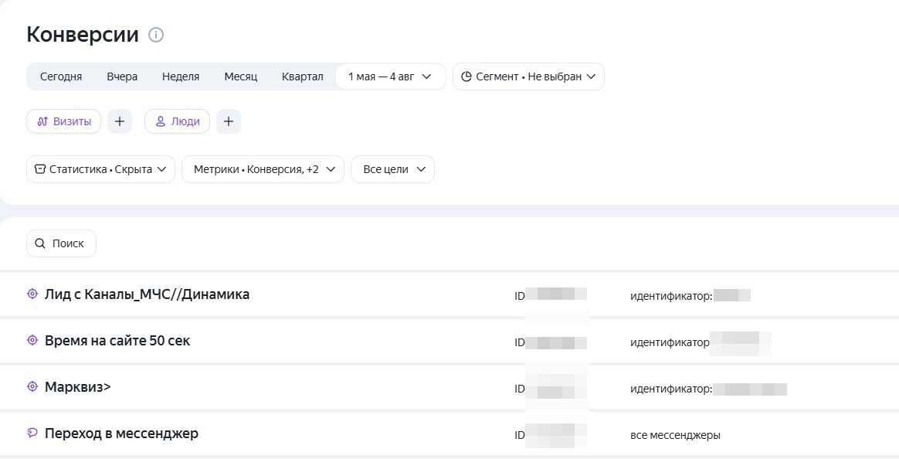899x459 pixels.
Task: Click the goal icon for Лид с Каналы_МЧС//Динамика
Action: click(x=32, y=294)
